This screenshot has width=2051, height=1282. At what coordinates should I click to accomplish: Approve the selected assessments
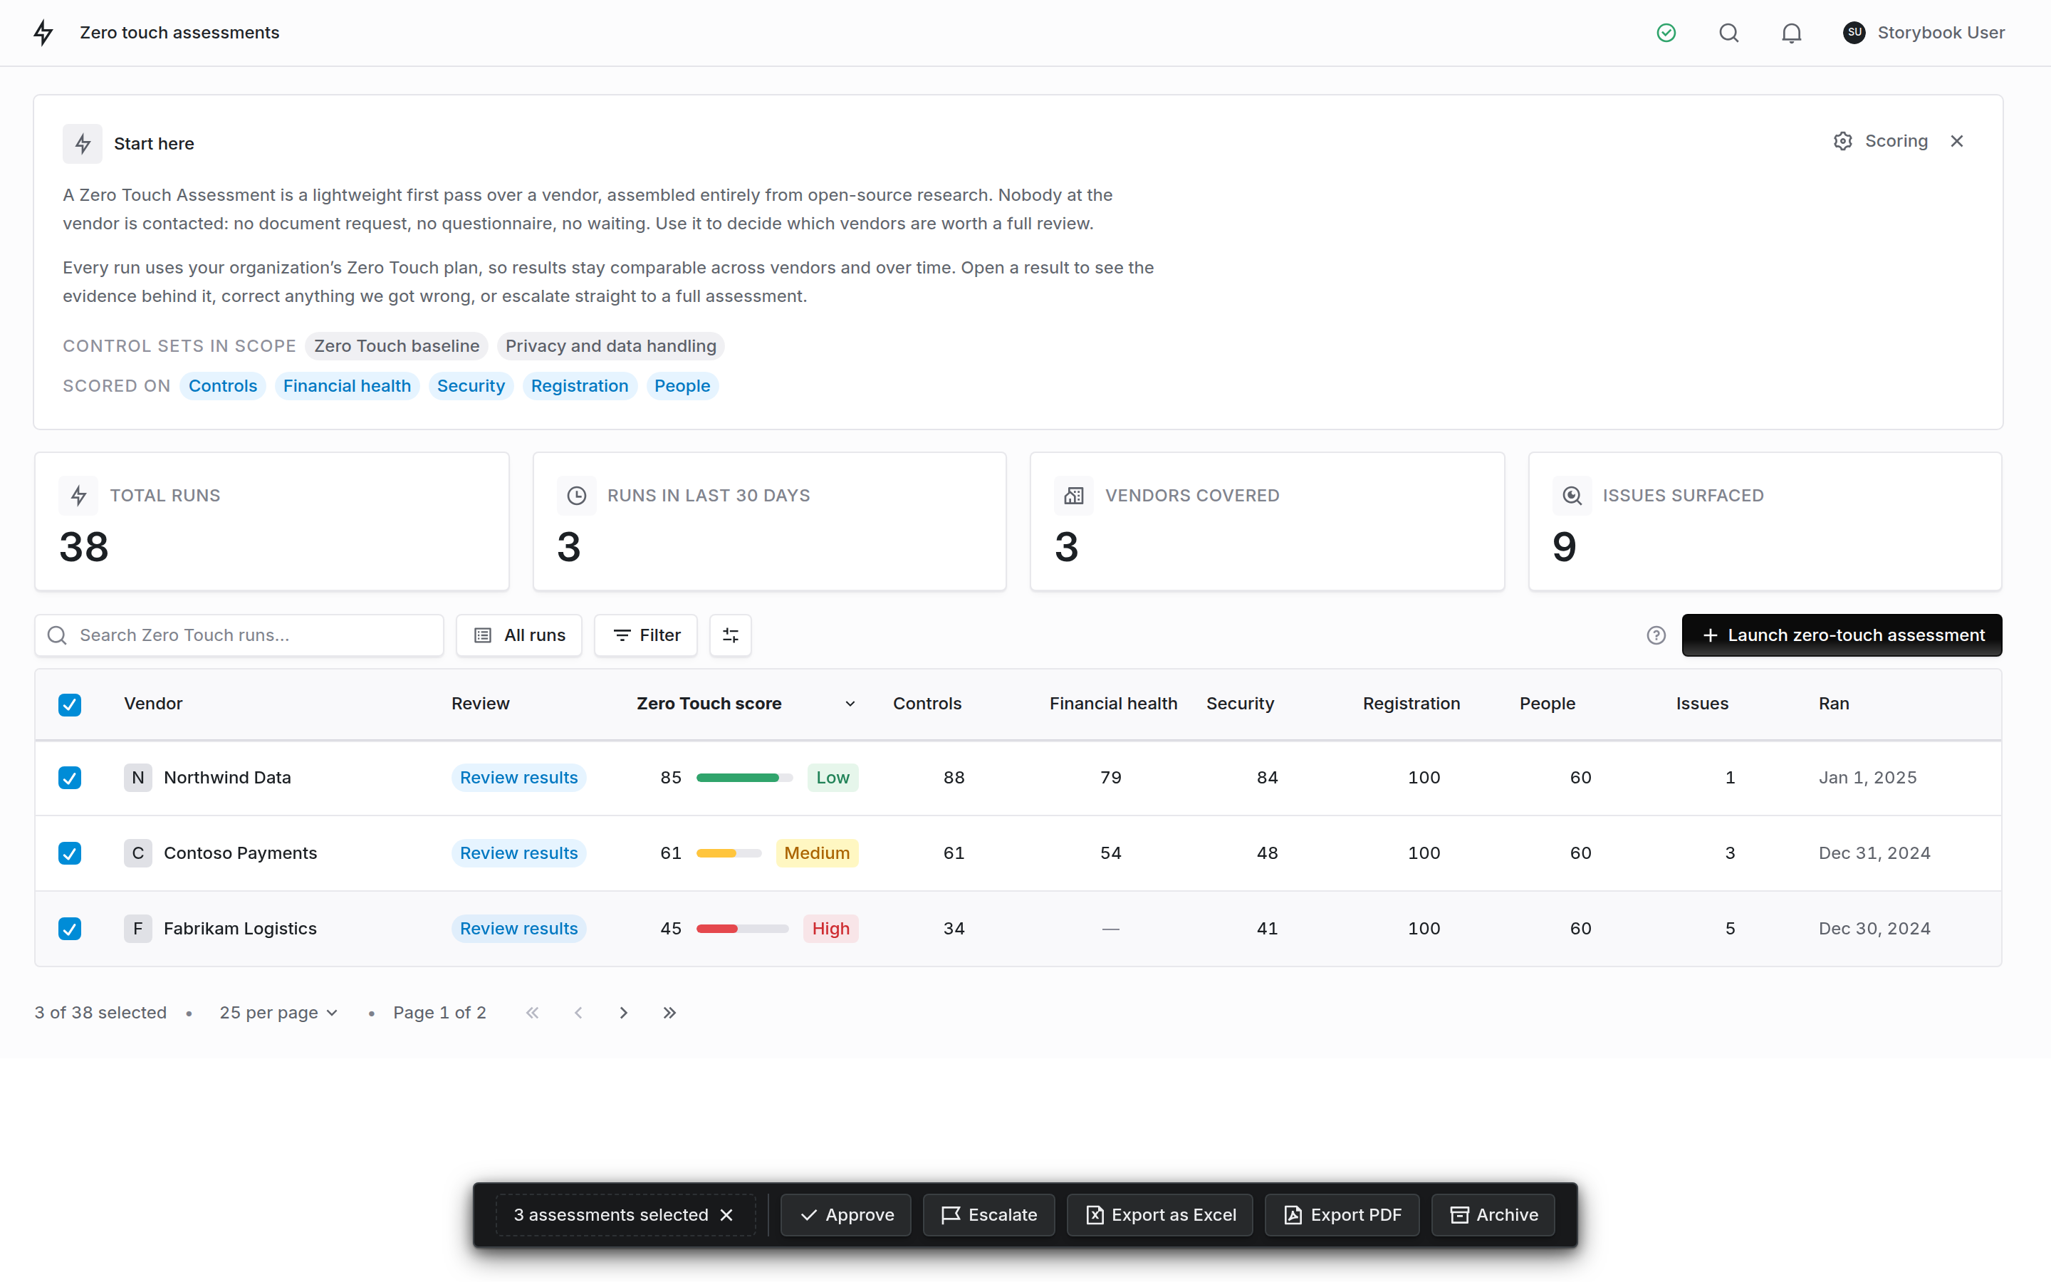tap(846, 1214)
